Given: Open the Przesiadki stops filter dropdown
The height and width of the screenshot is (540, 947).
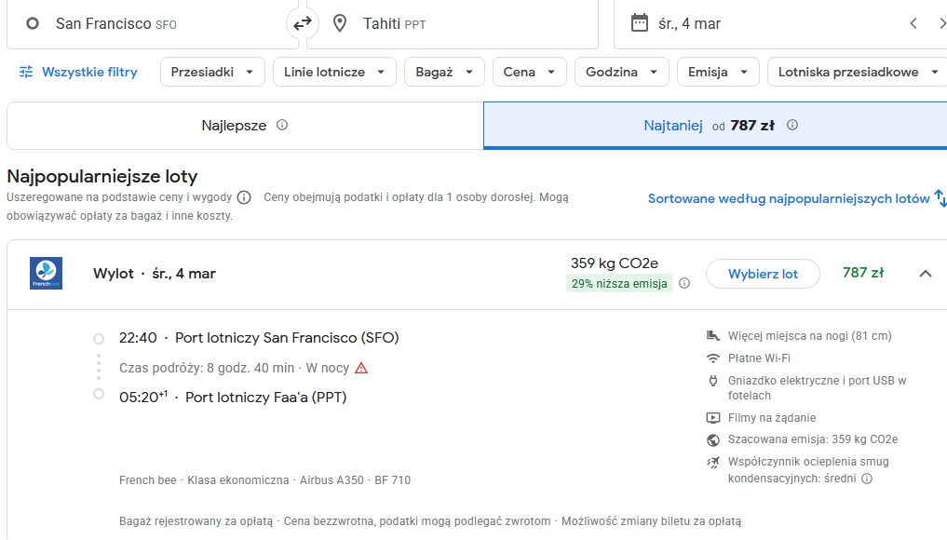Looking at the screenshot, I should 212,72.
